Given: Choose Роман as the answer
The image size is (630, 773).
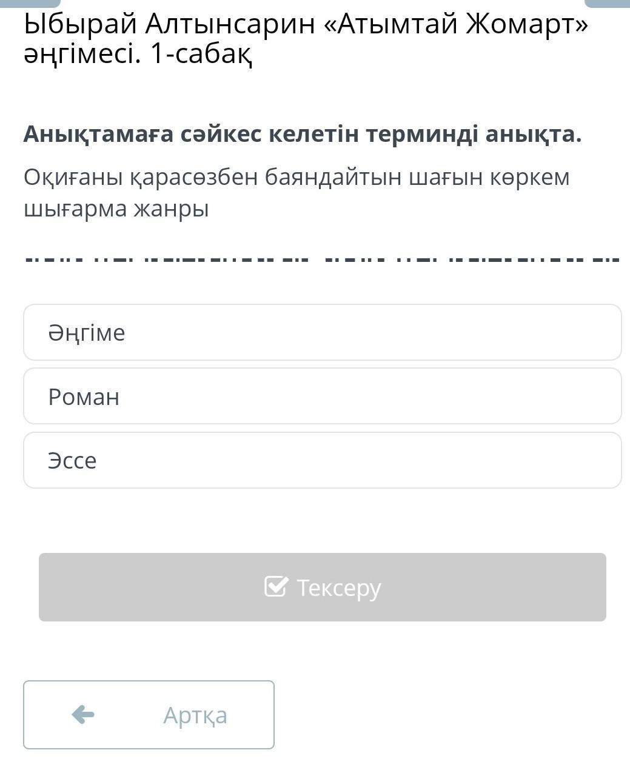Looking at the screenshot, I should [322, 396].
